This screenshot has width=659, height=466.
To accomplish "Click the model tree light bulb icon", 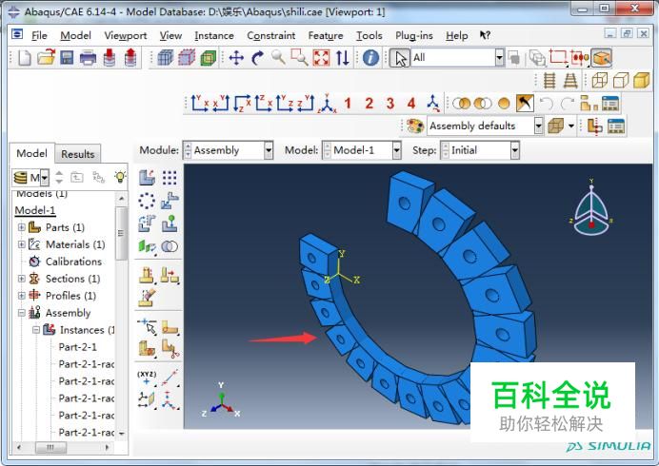I will click(x=120, y=177).
